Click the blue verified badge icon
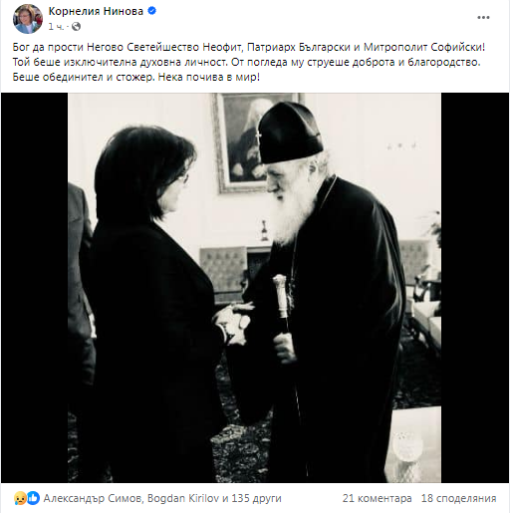Screen dimensions: 510x513 (x=151, y=11)
